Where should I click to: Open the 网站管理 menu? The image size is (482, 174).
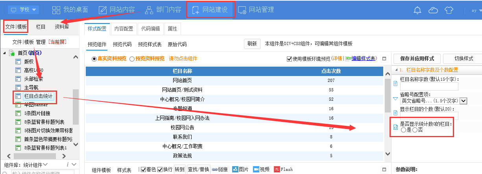pyautogui.click(x=256, y=10)
